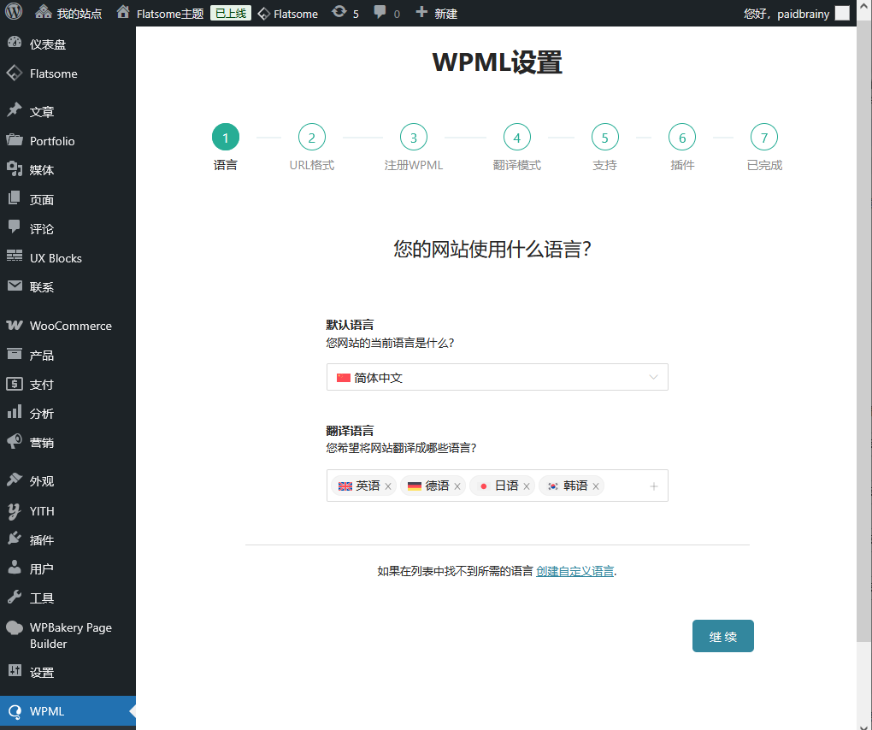Open the Flatsome admin bar menu
Image resolution: width=872 pixels, height=730 pixels.
(288, 14)
